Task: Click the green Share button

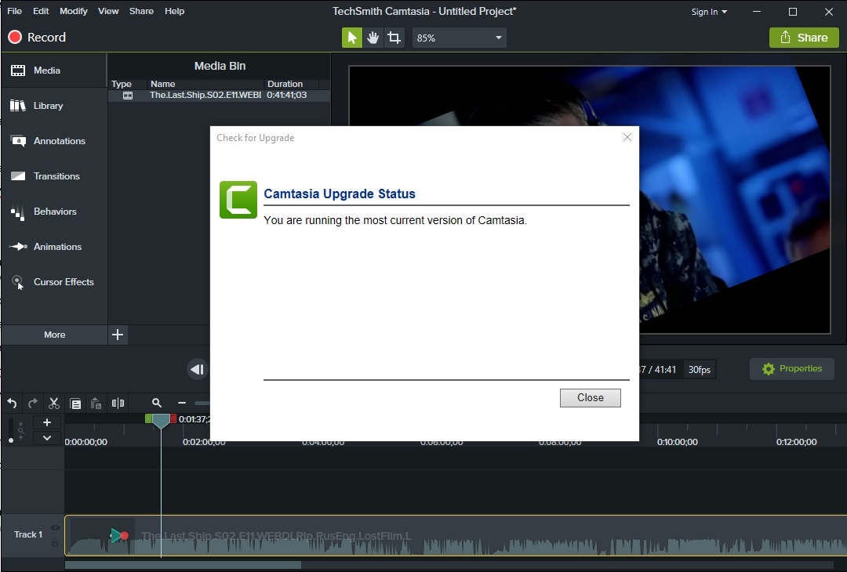Action: [x=804, y=38]
